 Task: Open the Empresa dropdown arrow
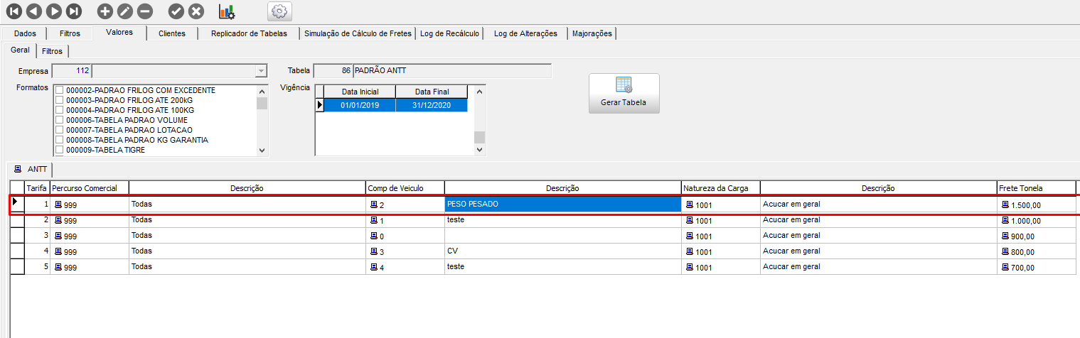tap(261, 71)
